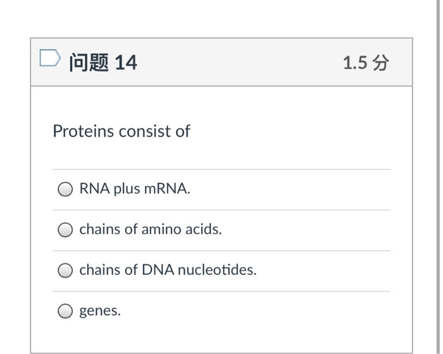Click the "chains of amino acids." answer text

point(151,229)
